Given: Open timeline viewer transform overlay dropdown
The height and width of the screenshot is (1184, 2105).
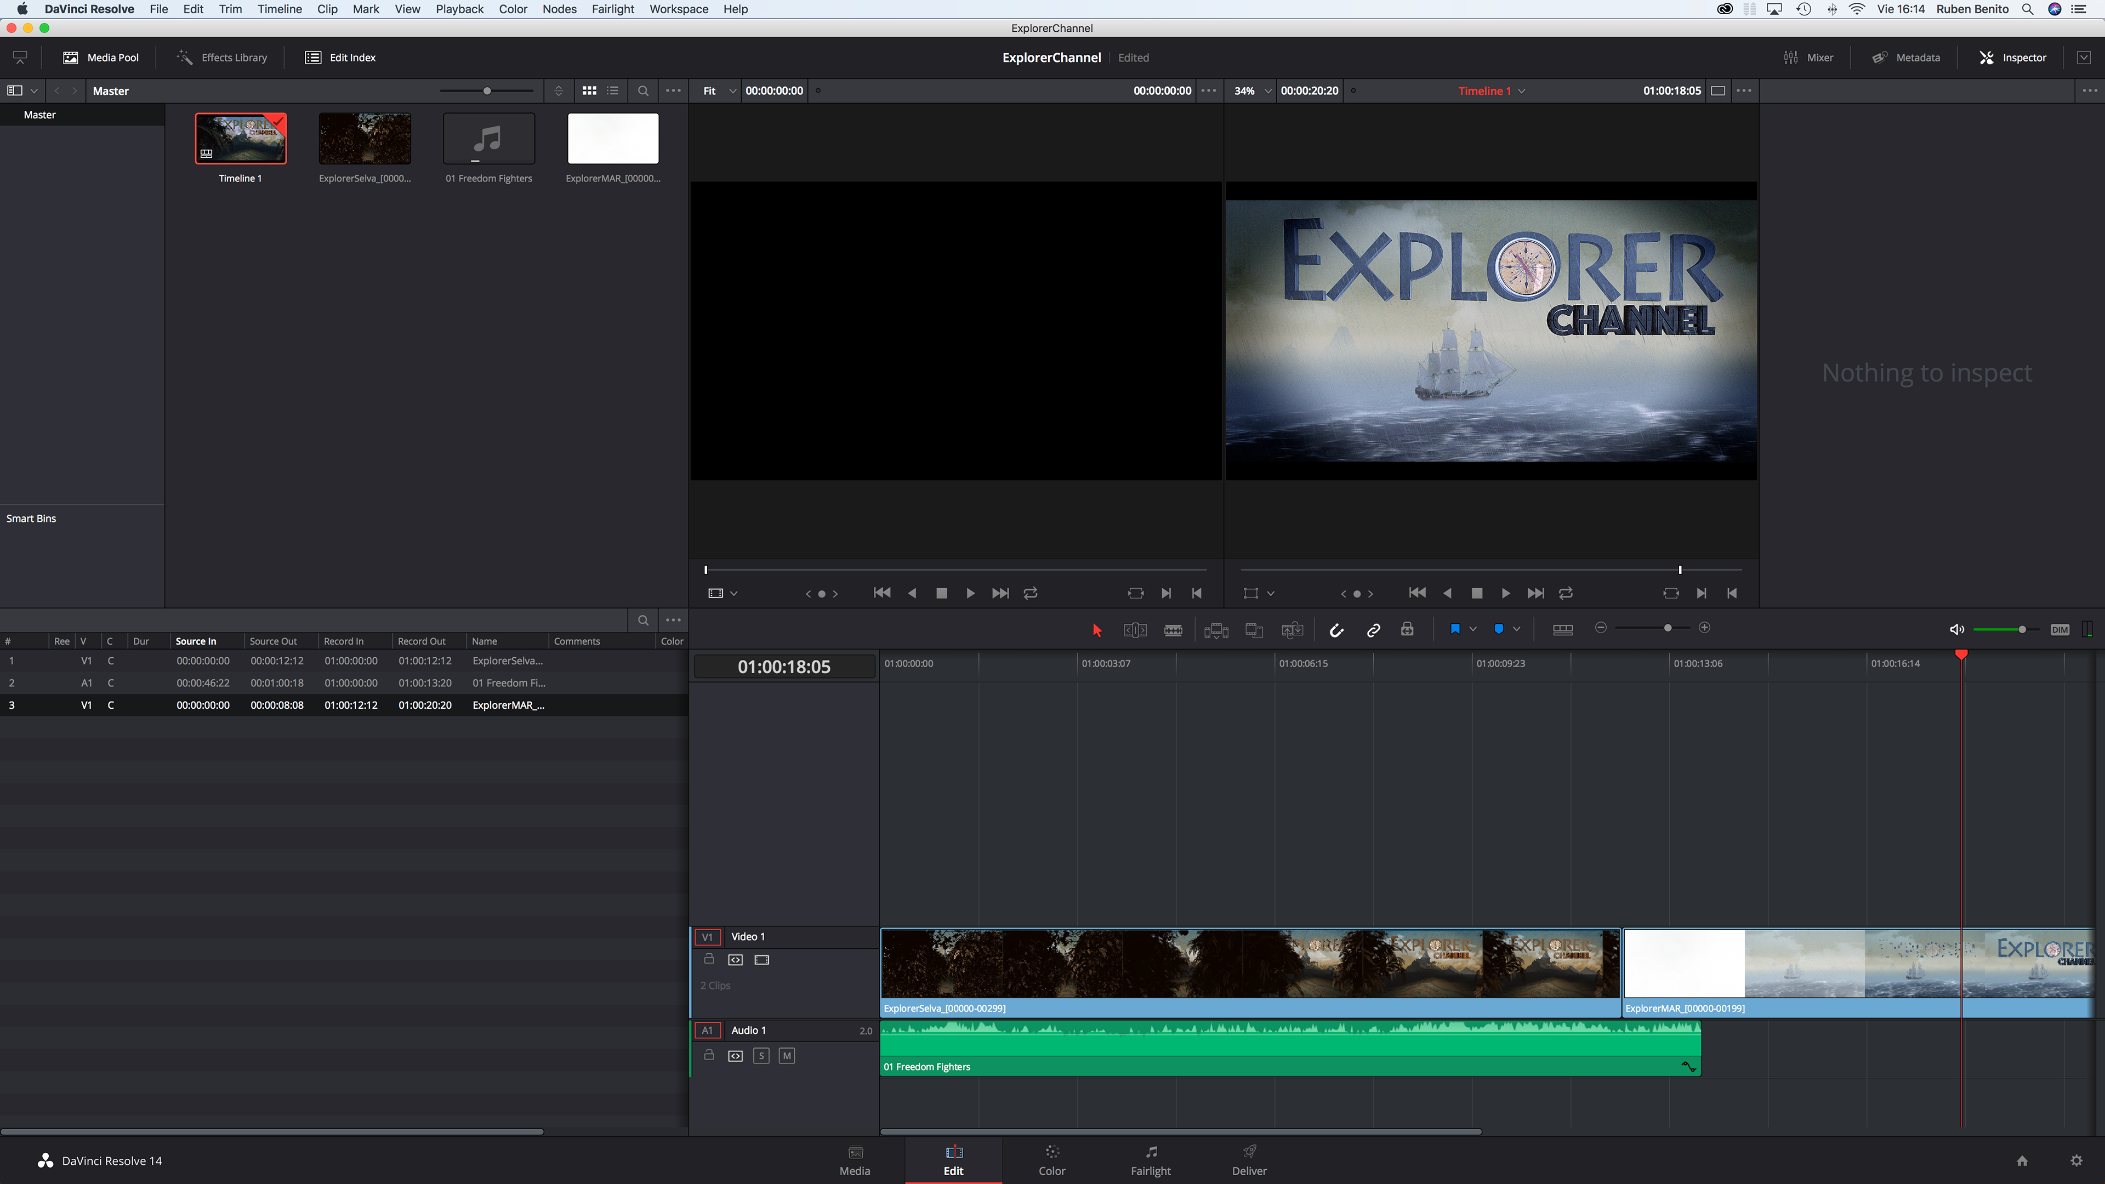Looking at the screenshot, I should pos(1270,593).
